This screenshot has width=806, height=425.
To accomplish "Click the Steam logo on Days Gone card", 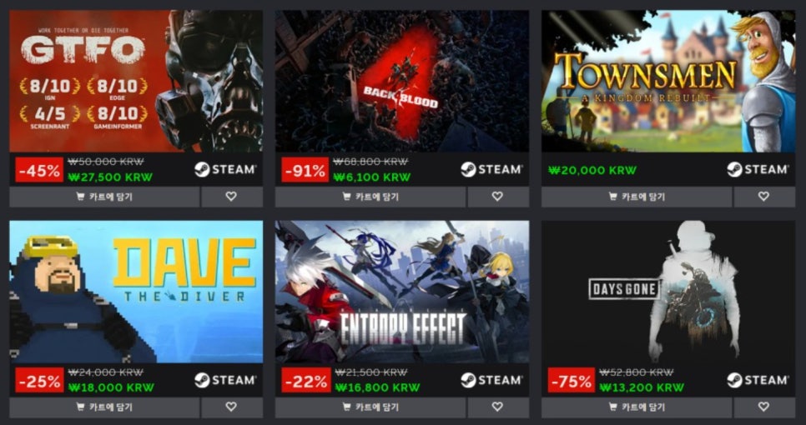I will pos(758,380).
